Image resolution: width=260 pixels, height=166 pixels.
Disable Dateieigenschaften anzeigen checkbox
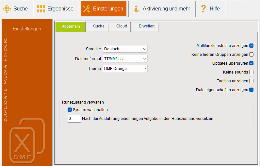tap(251, 90)
